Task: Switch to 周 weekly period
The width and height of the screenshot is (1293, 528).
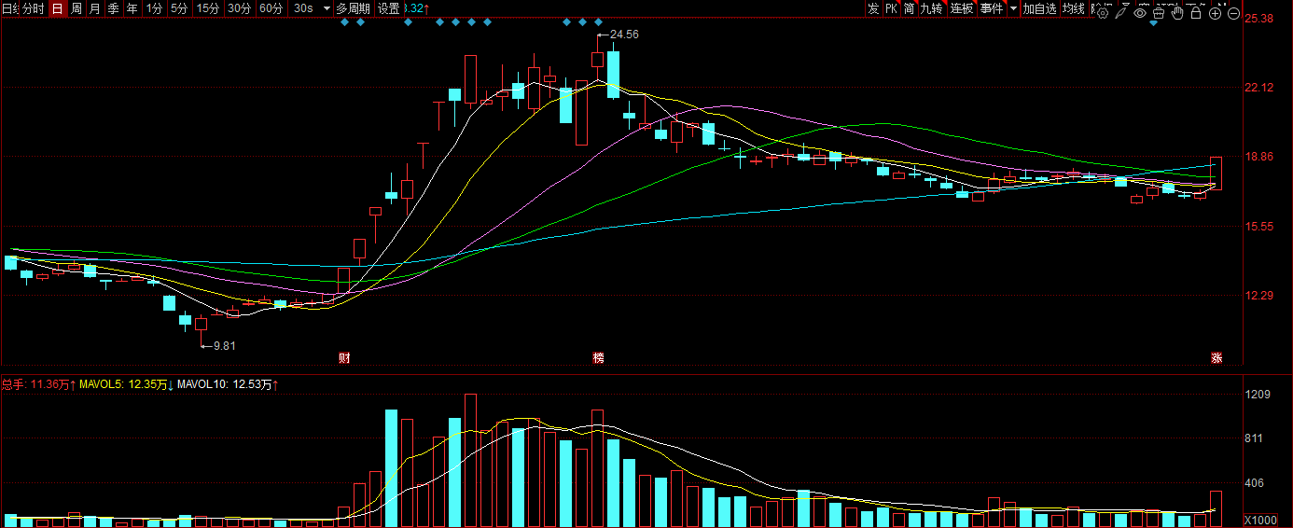Action: [x=76, y=8]
